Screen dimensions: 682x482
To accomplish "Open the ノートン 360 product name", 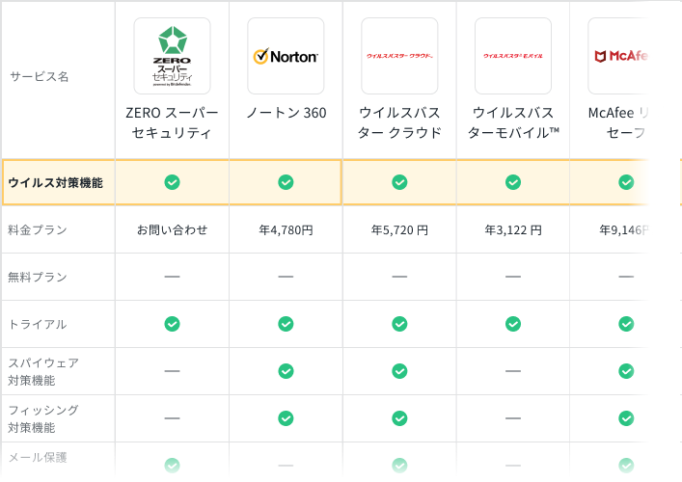I will coord(286,113).
